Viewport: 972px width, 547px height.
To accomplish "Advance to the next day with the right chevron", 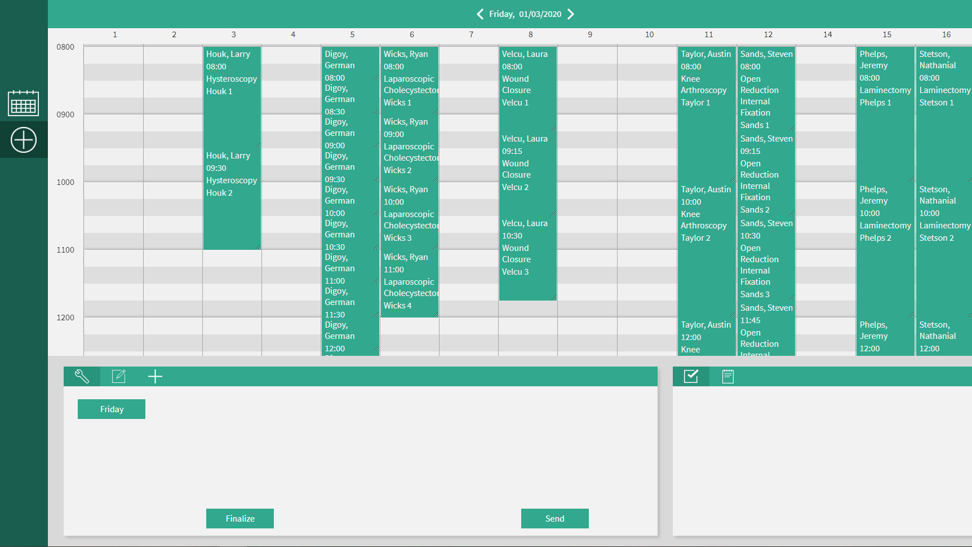I will tap(571, 14).
